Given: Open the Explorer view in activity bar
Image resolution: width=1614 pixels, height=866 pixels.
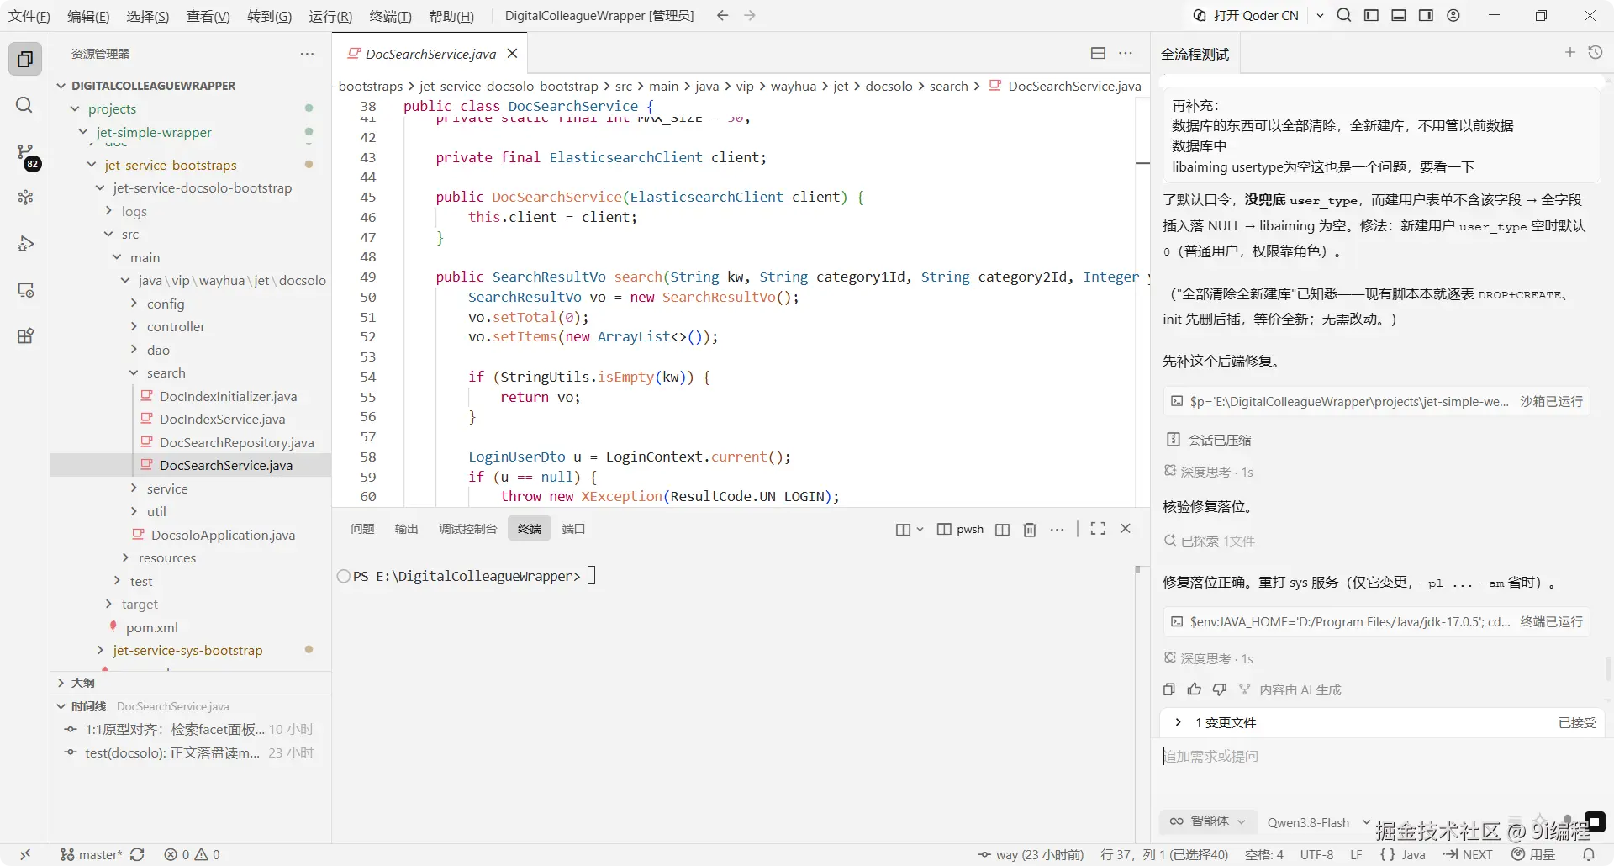Looking at the screenshot, I should click(x=25, y=60).
